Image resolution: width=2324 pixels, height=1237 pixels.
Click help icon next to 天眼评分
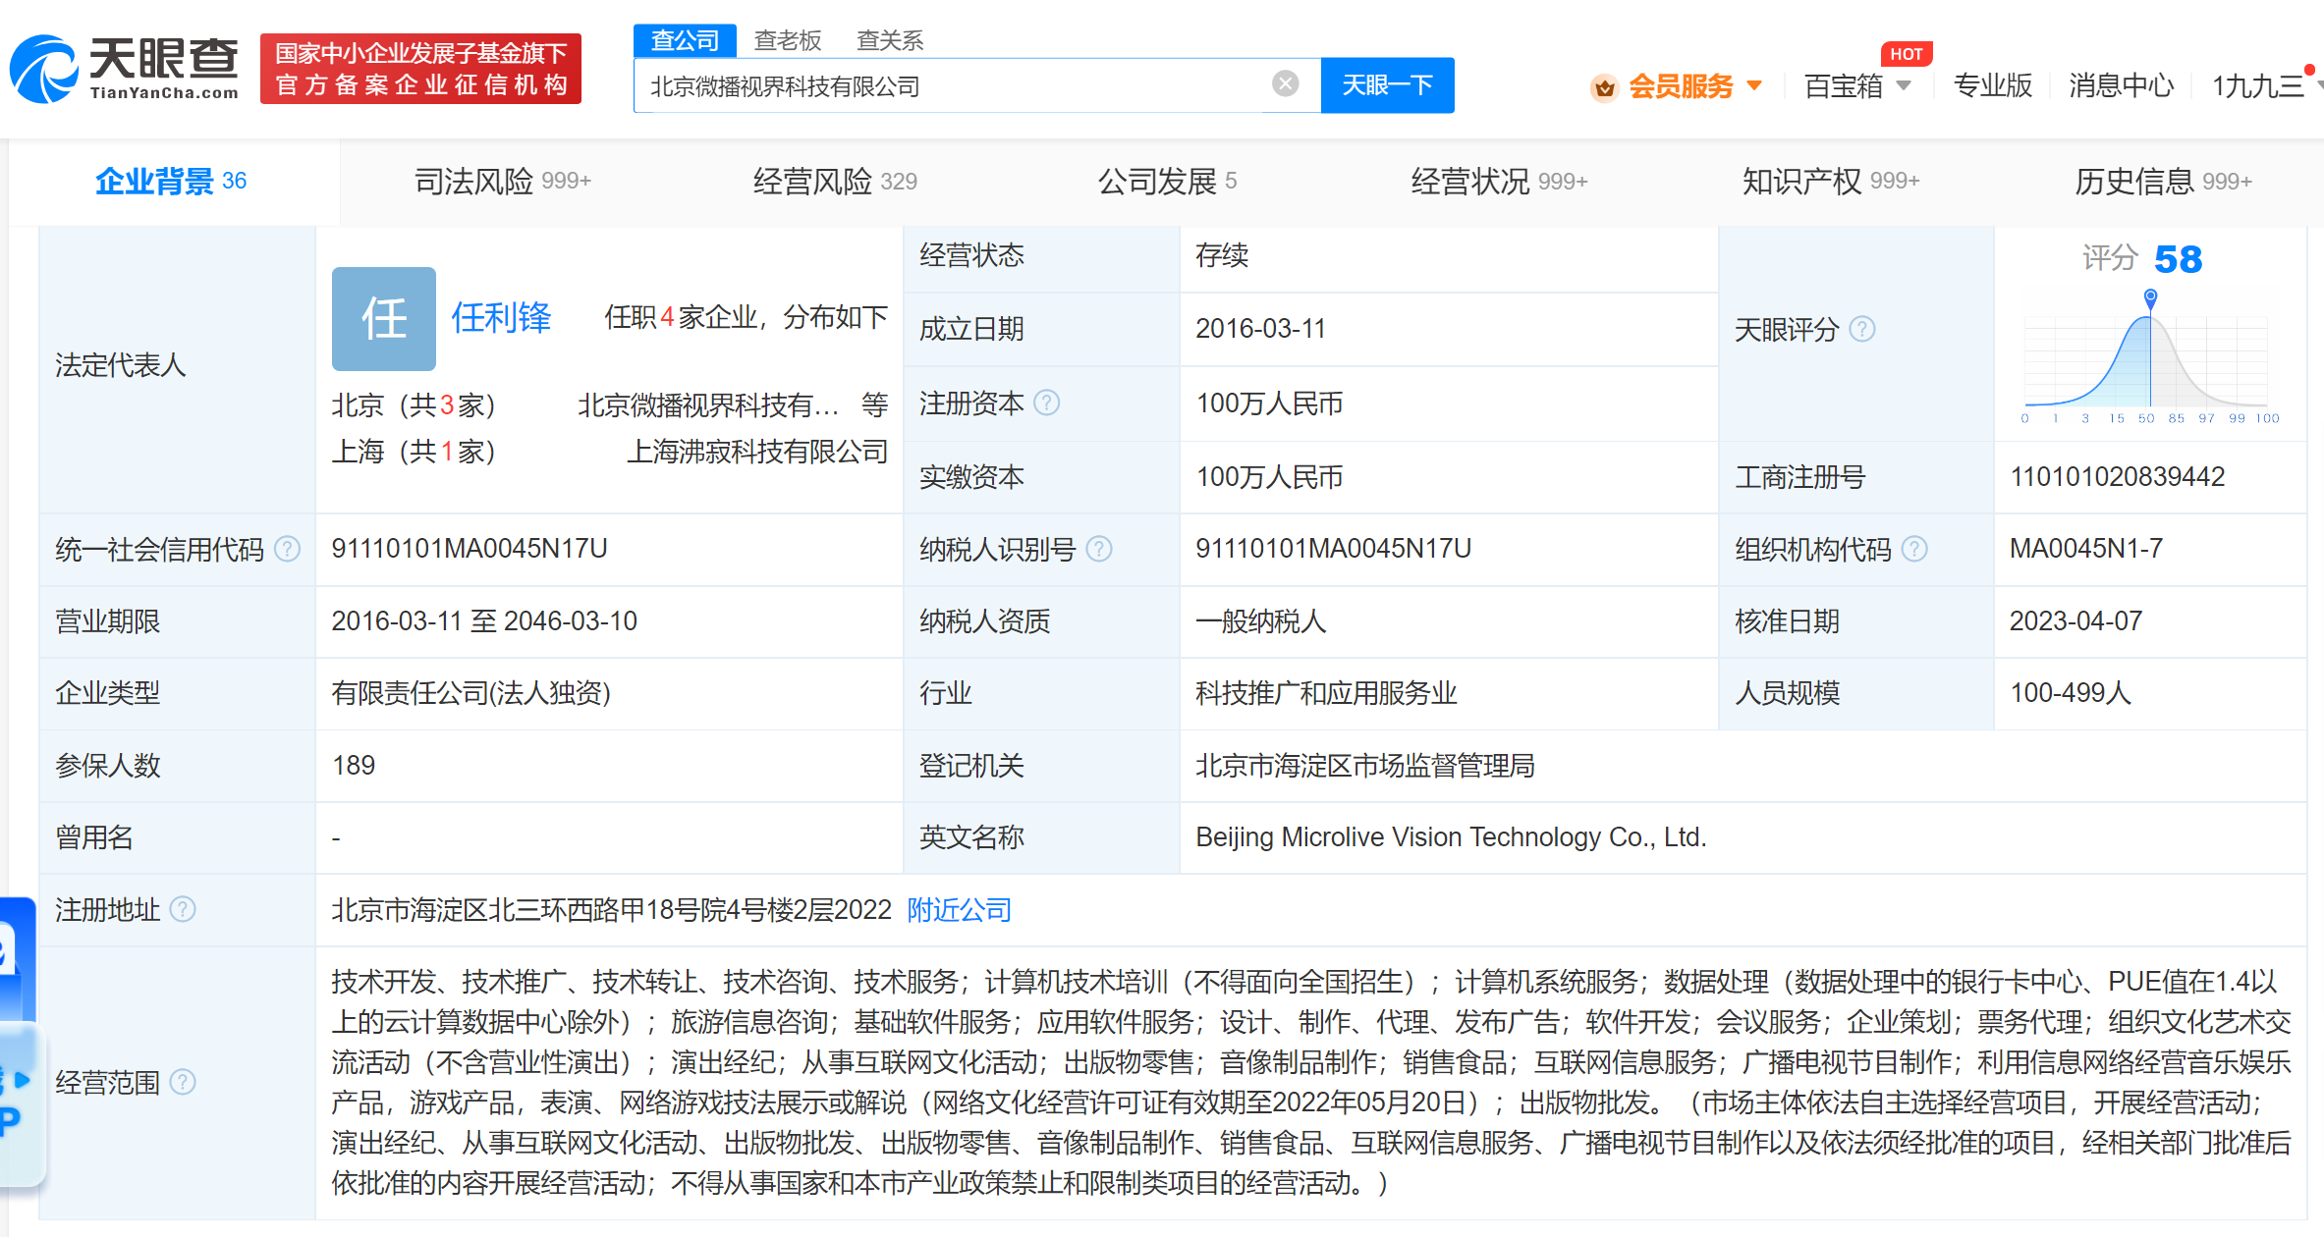coord(1862,329)
